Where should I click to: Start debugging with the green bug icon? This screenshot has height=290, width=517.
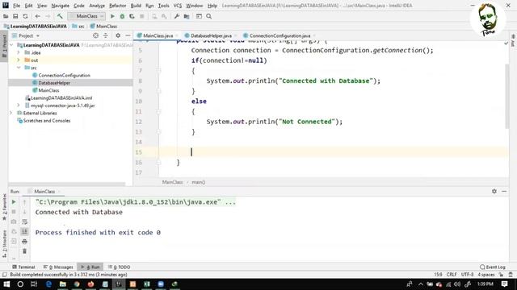pos(122,16)
